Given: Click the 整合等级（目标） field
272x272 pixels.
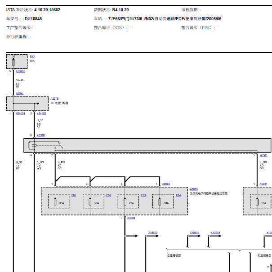Looking at the screenshot, I should (200, 28).
